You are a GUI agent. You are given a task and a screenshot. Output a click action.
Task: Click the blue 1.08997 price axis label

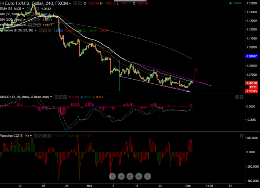point(251,56)
